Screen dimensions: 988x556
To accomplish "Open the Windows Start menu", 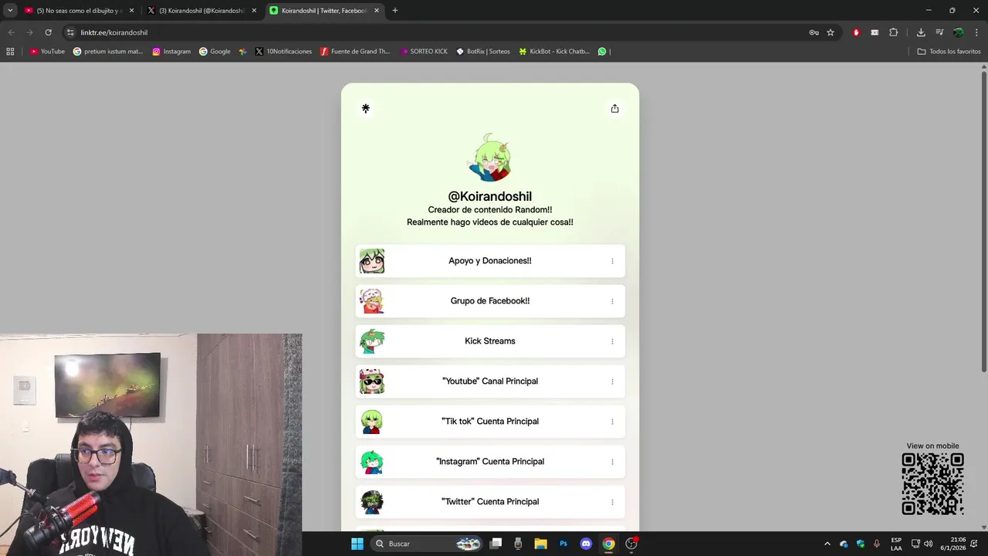I will tap(357, 544).
